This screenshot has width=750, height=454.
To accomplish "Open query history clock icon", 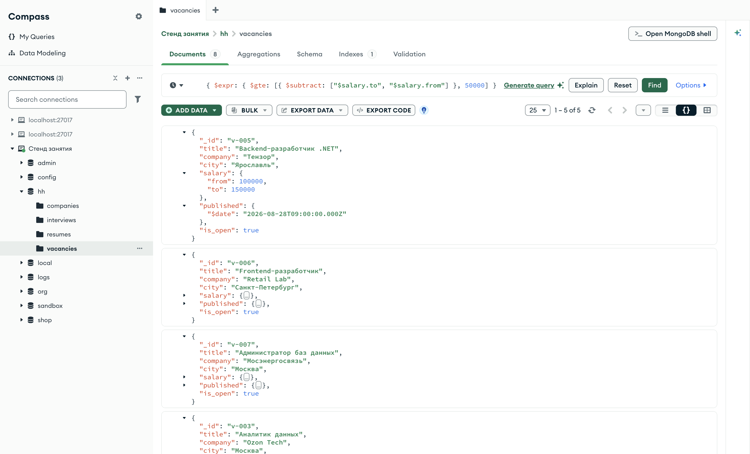I will [x=173, y=85].
